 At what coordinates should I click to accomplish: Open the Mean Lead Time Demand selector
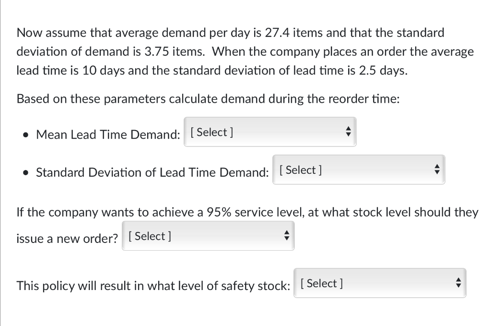point(270,132)
